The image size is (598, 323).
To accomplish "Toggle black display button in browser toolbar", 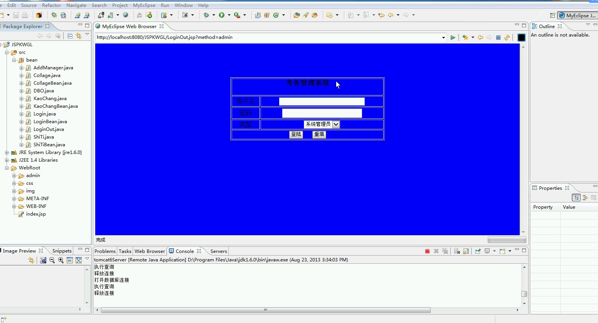I will pos(521,37).
